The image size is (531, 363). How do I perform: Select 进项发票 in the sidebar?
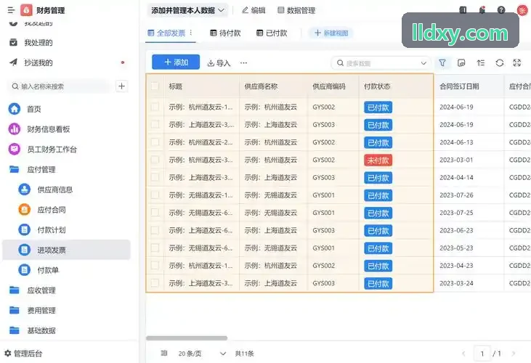66,250
